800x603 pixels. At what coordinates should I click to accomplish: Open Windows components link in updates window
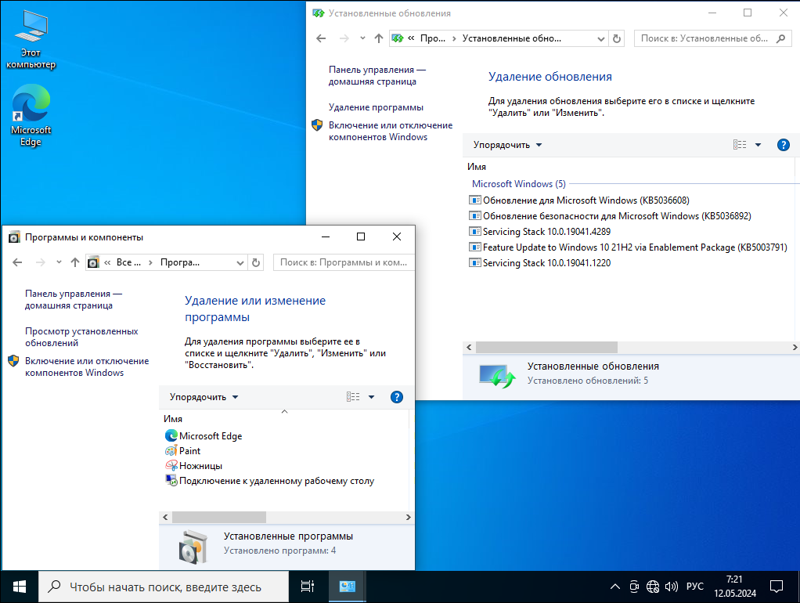click(x=391, y=132)
